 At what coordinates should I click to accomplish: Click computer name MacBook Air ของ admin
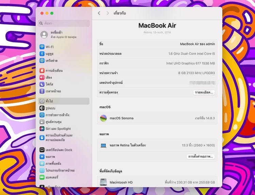tap(198, 44)
